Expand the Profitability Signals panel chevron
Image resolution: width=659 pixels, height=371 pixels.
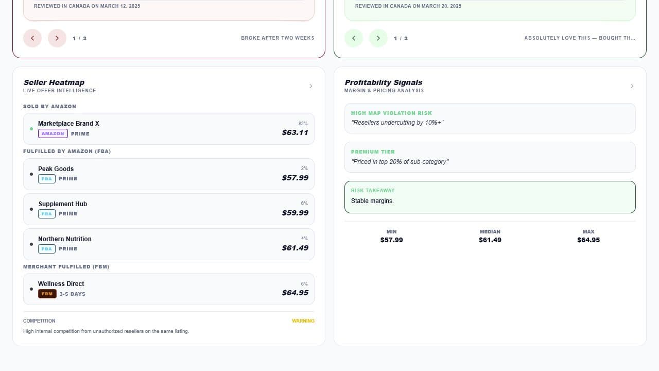[632, 86]
